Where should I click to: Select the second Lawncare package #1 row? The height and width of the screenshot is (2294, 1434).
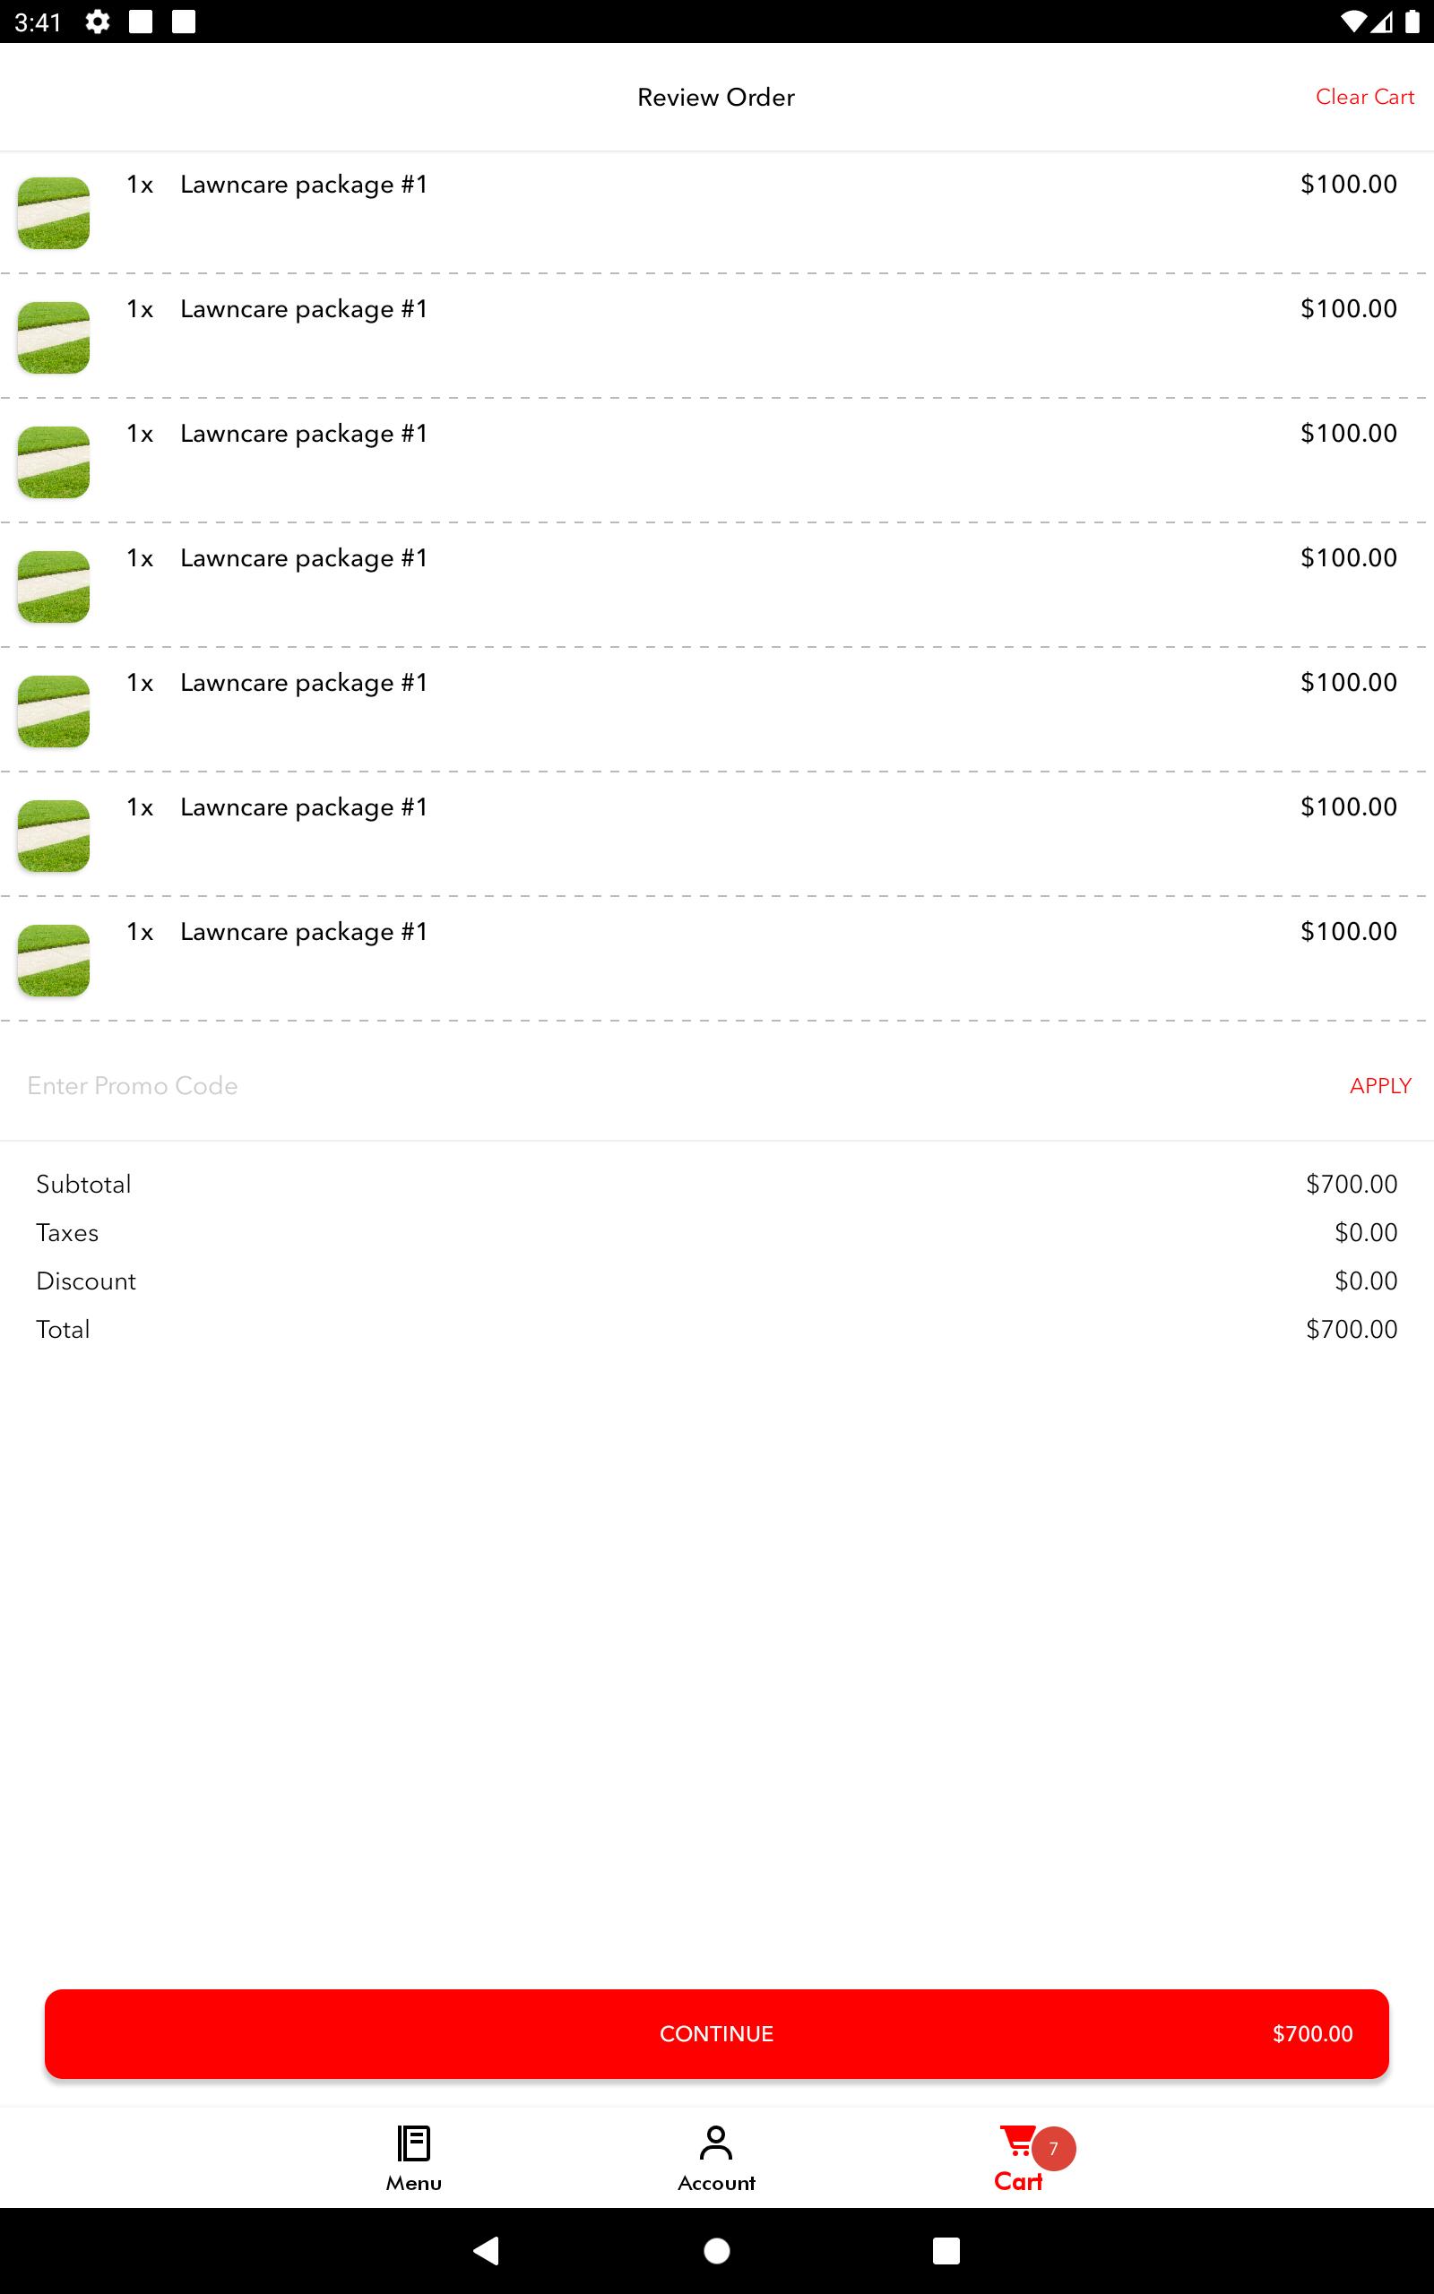[717, 335]
